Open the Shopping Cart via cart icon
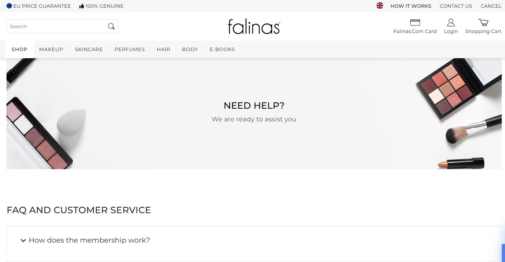This screenshot has width=505, height=262. (483, 22)
